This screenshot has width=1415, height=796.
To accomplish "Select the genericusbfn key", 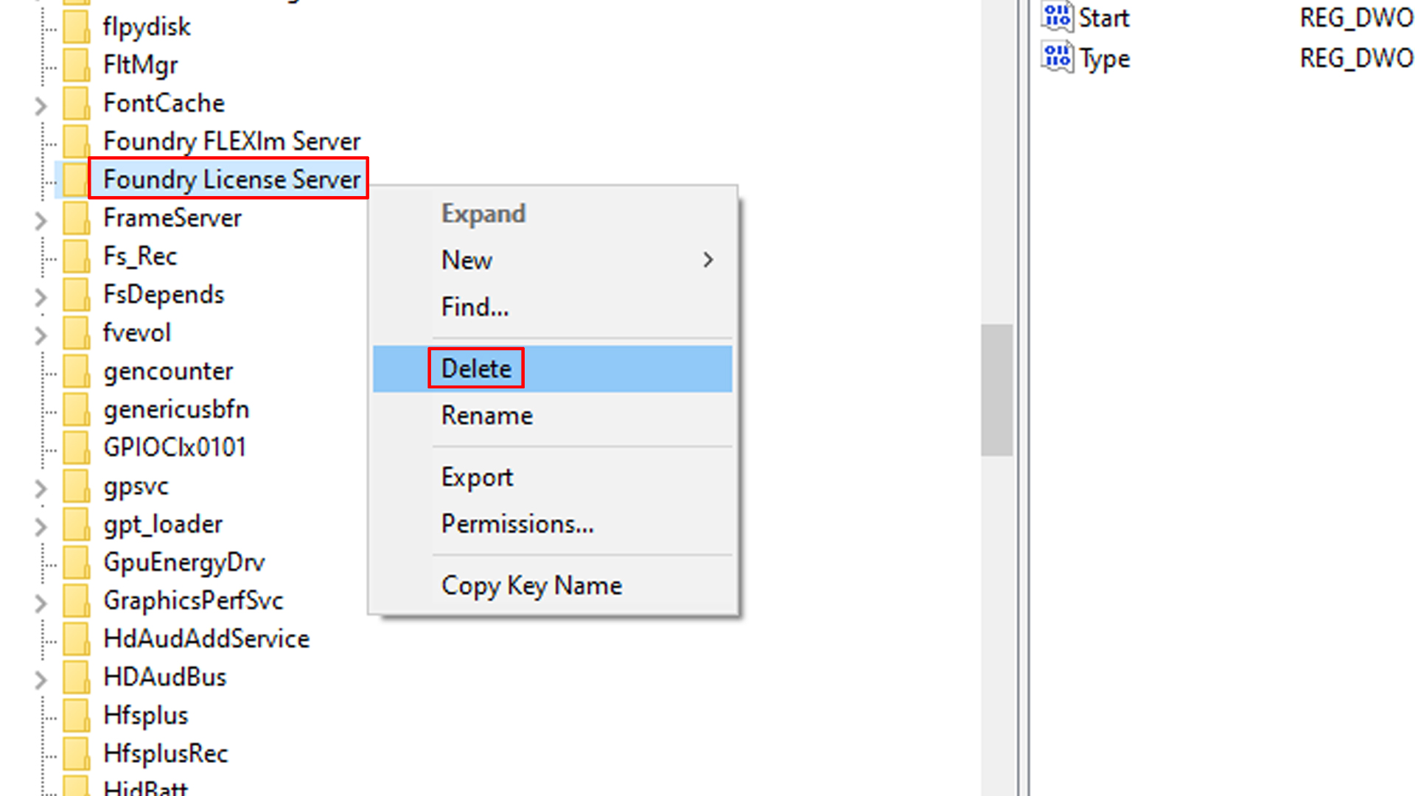I will 176,410.
